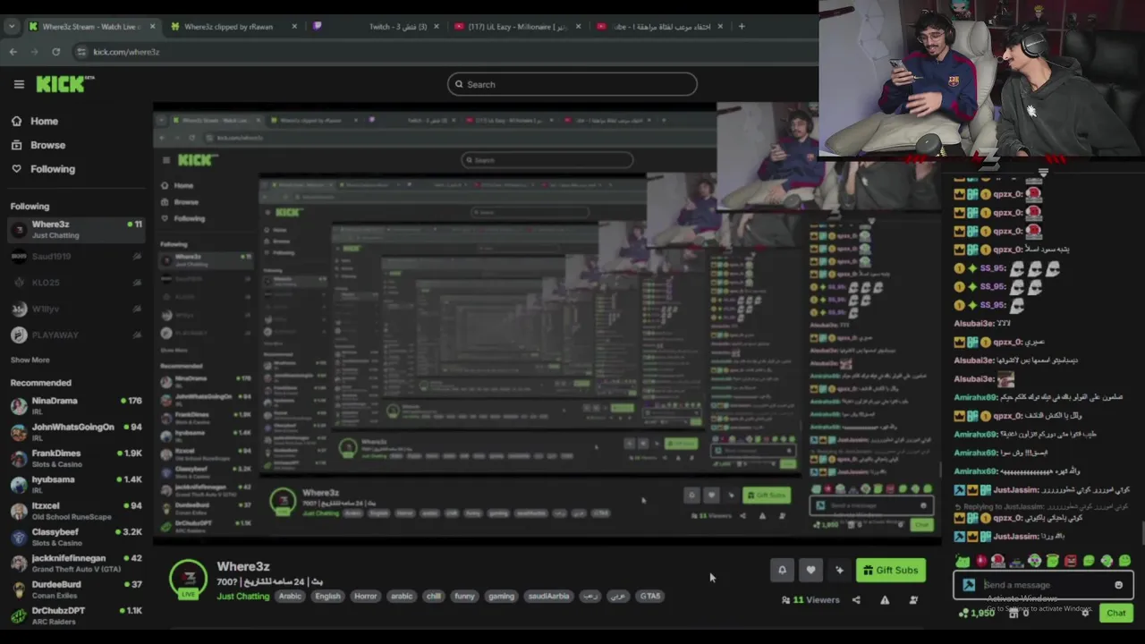Click in the Search field
The image size is (1145, 644).
(572, 84)
